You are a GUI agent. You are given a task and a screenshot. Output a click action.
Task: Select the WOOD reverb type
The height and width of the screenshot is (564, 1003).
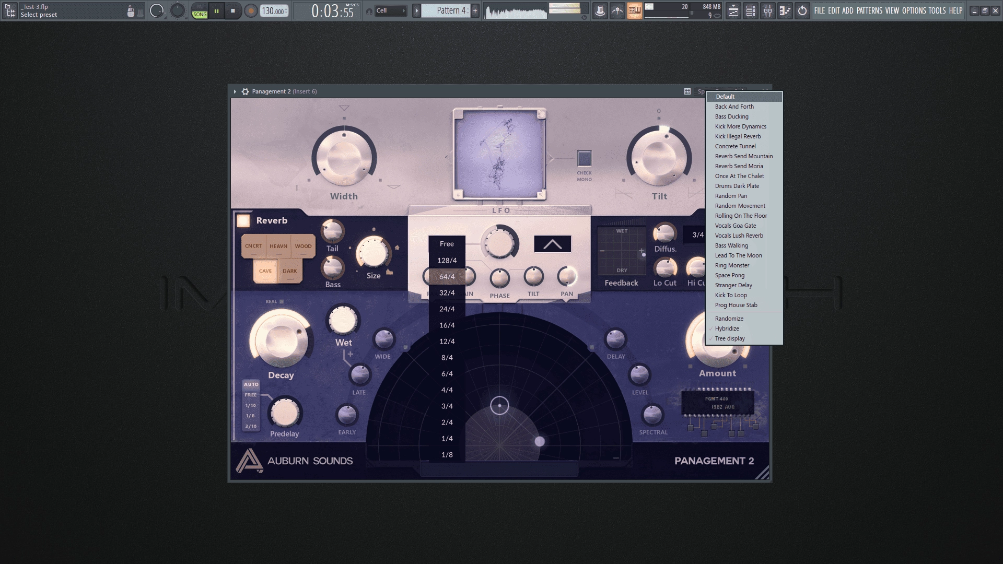[303, 246]
